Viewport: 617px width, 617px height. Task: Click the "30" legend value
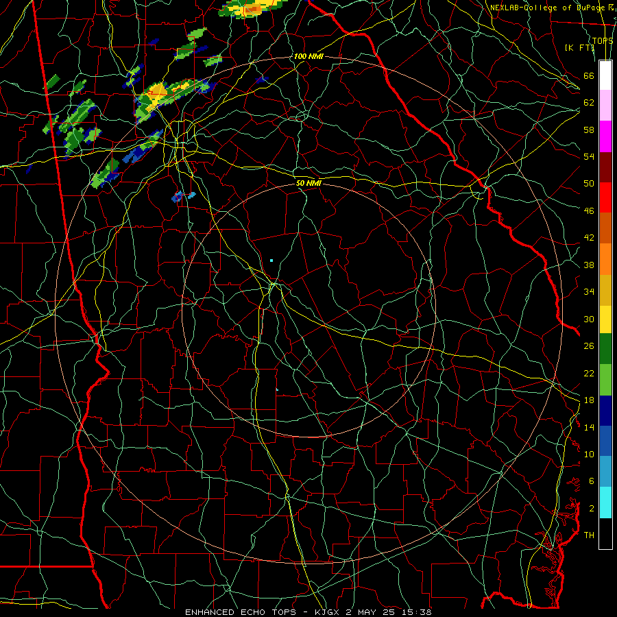(x=589, y=319)
